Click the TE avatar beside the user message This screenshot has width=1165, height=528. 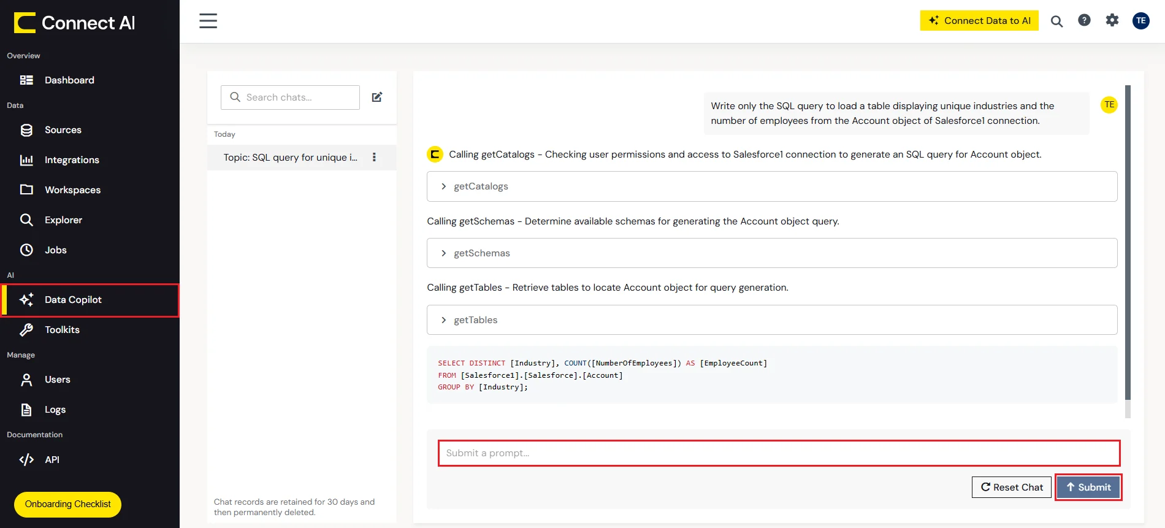(1109, 105)
